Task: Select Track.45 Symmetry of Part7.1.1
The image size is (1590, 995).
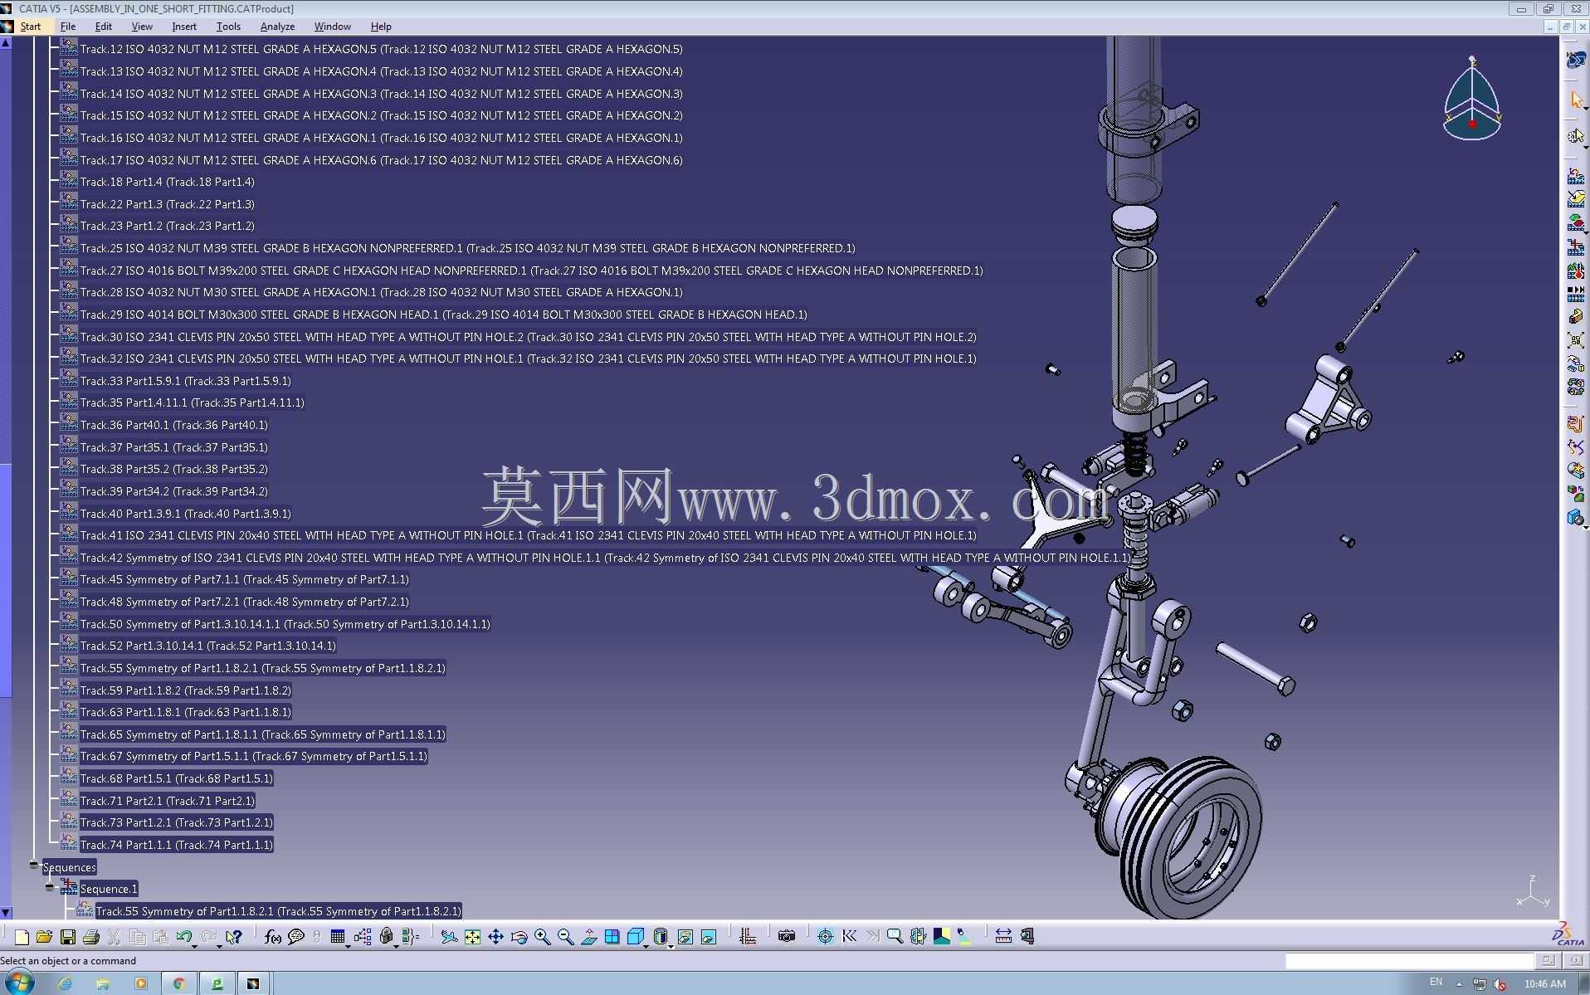Action: 244,579
